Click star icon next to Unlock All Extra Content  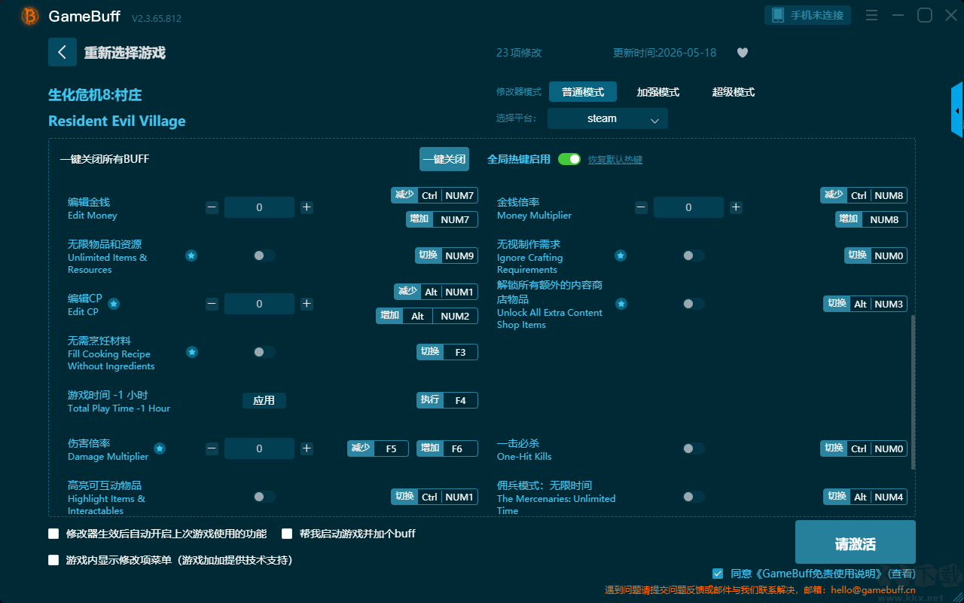tap(621, 304)
